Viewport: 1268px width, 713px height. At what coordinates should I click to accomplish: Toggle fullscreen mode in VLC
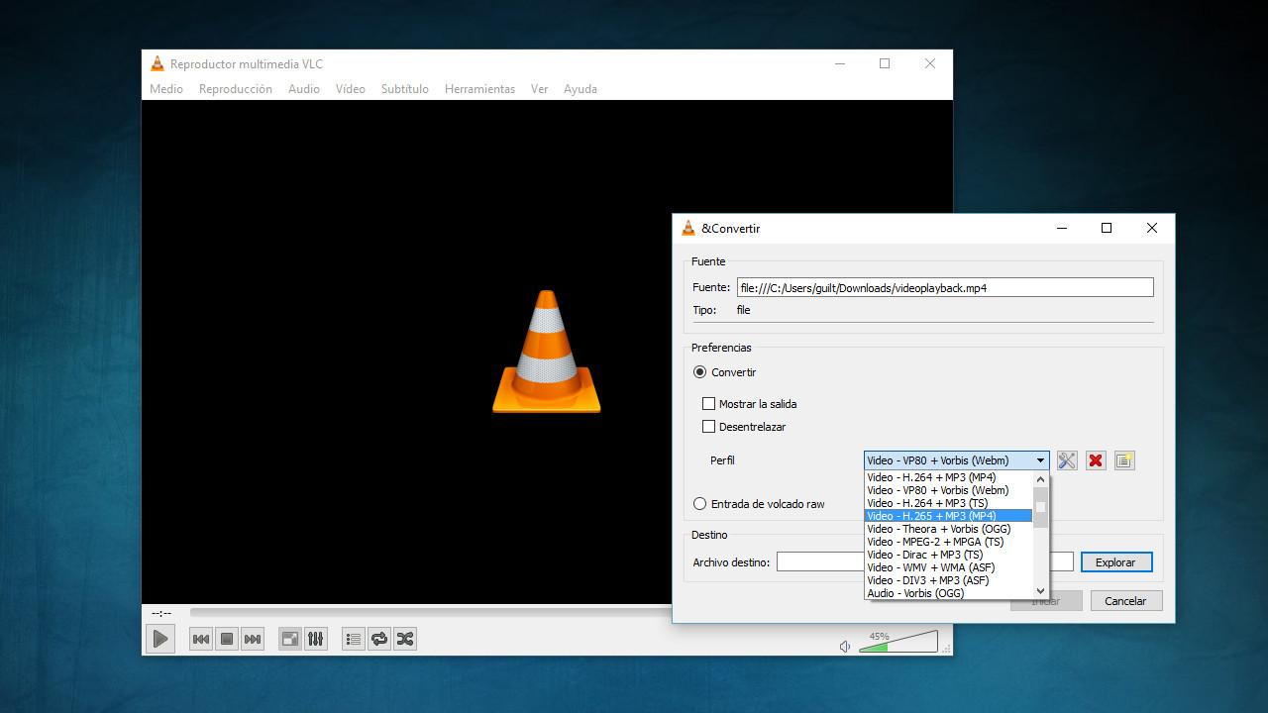289,639
